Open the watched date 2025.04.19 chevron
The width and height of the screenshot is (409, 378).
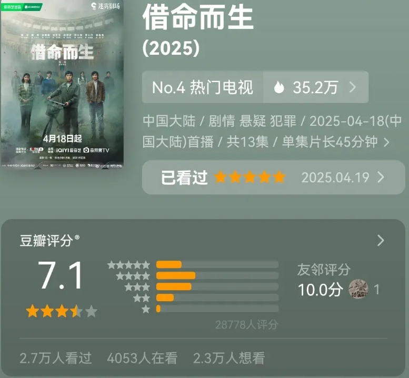(381, 177)
